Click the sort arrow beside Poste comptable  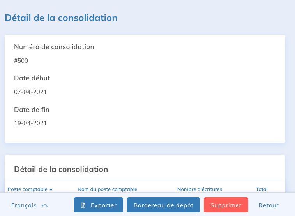tap(51, 189)
